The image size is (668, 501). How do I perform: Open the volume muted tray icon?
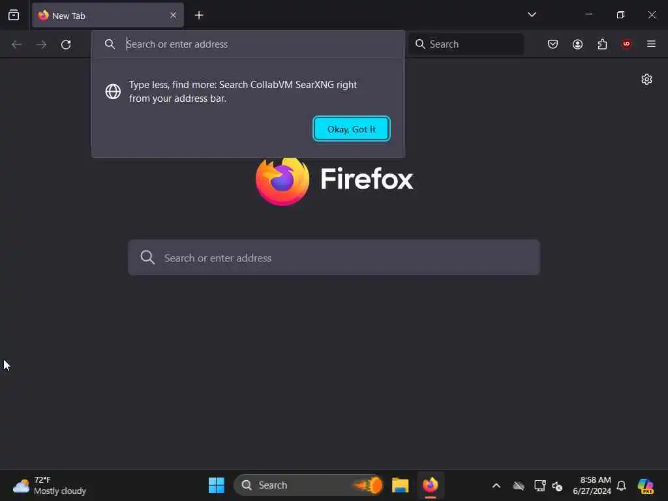click(557, 486)
